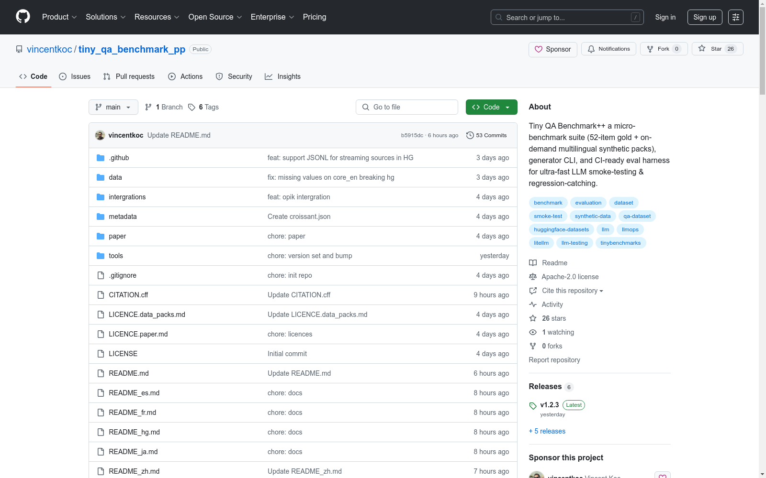Open the paper folder

pyautogui.click(x=117, y=236)
